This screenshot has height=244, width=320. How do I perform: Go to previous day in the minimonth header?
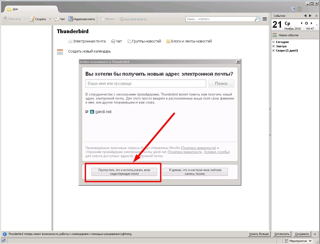click(x=302, y=23)
